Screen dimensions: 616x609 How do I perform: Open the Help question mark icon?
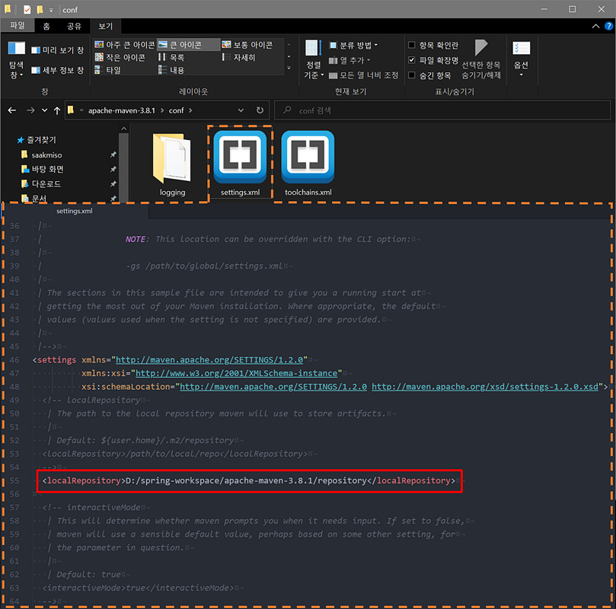608,26
